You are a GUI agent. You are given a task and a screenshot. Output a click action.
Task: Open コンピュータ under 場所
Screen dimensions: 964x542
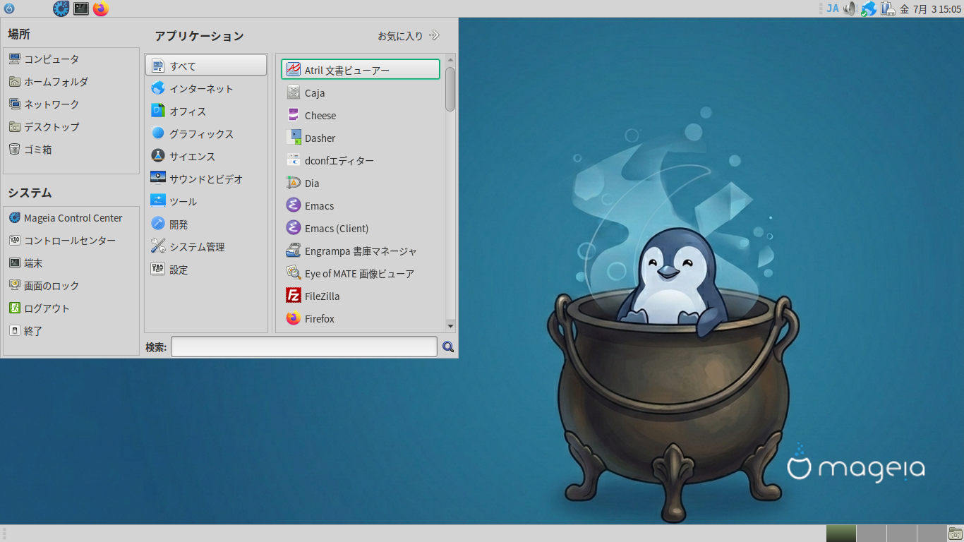[x=71, y=59]
